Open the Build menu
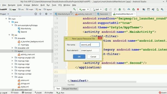 click(43, 5)
